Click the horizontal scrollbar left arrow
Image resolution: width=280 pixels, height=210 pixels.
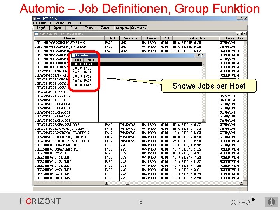[106, 183]
